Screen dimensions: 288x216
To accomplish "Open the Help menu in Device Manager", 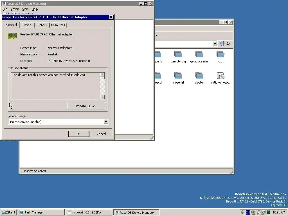I will click(35, 9).
